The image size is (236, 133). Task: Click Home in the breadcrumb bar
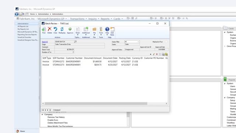(32, 14)
